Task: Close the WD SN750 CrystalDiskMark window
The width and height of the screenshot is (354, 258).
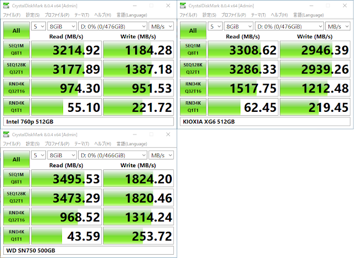Action: coord(168,135)
